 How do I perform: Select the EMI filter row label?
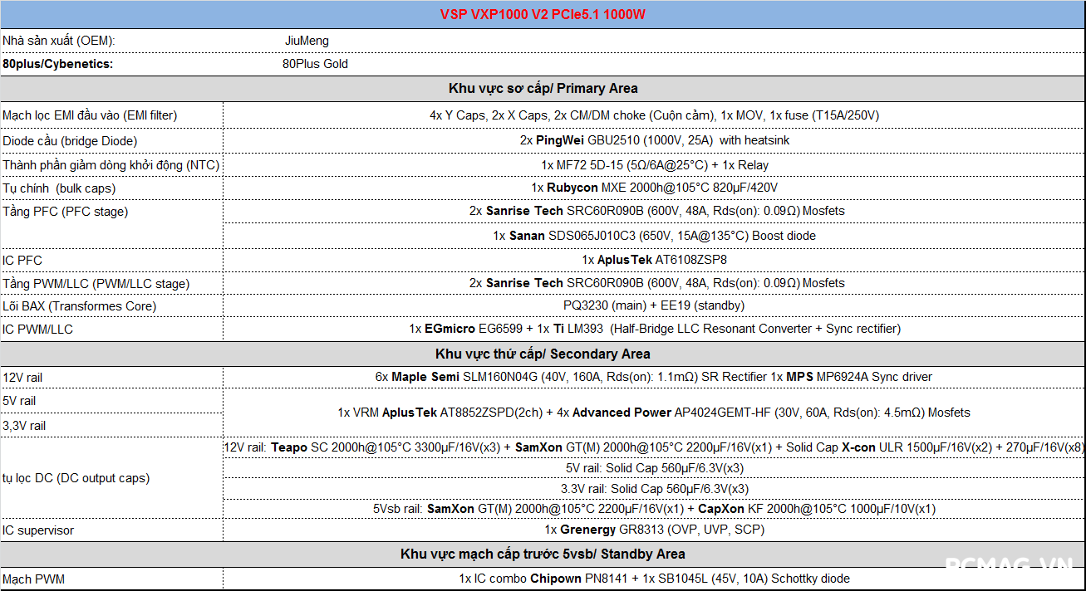click(90, 115)
